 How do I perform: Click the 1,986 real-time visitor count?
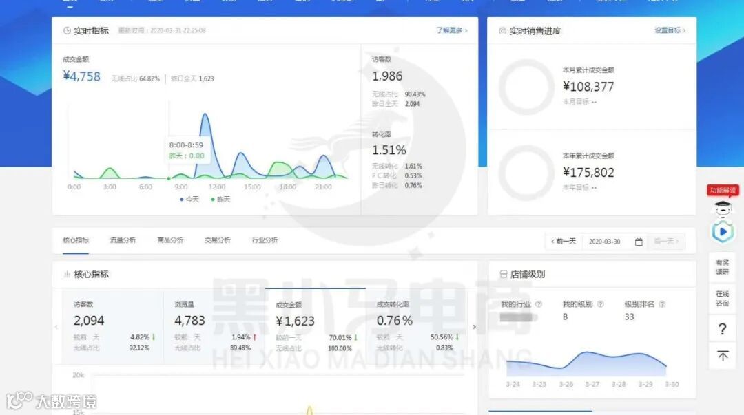coord(387,76)
